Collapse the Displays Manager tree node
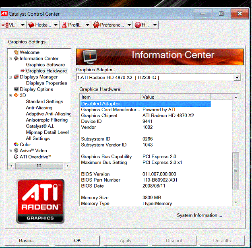Image resolution: width=252 pixels, height=248 pixels. (10, 77)
